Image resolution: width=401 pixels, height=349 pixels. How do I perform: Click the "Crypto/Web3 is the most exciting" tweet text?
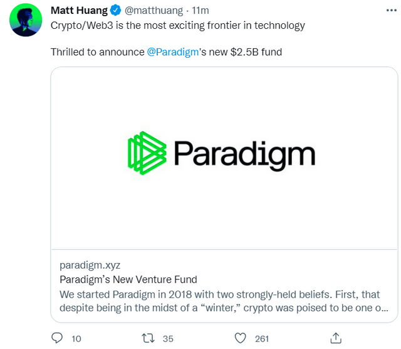[x=177, y=25]
